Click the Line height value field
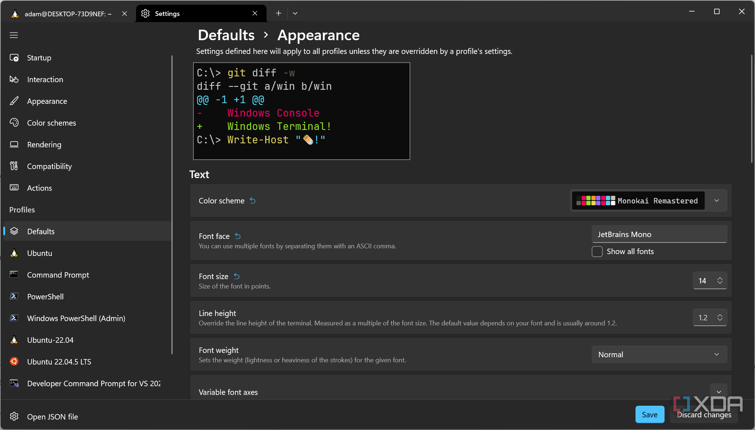Image resolution: width=755 pixels, height=430 pixels. [x=703, y=317]
